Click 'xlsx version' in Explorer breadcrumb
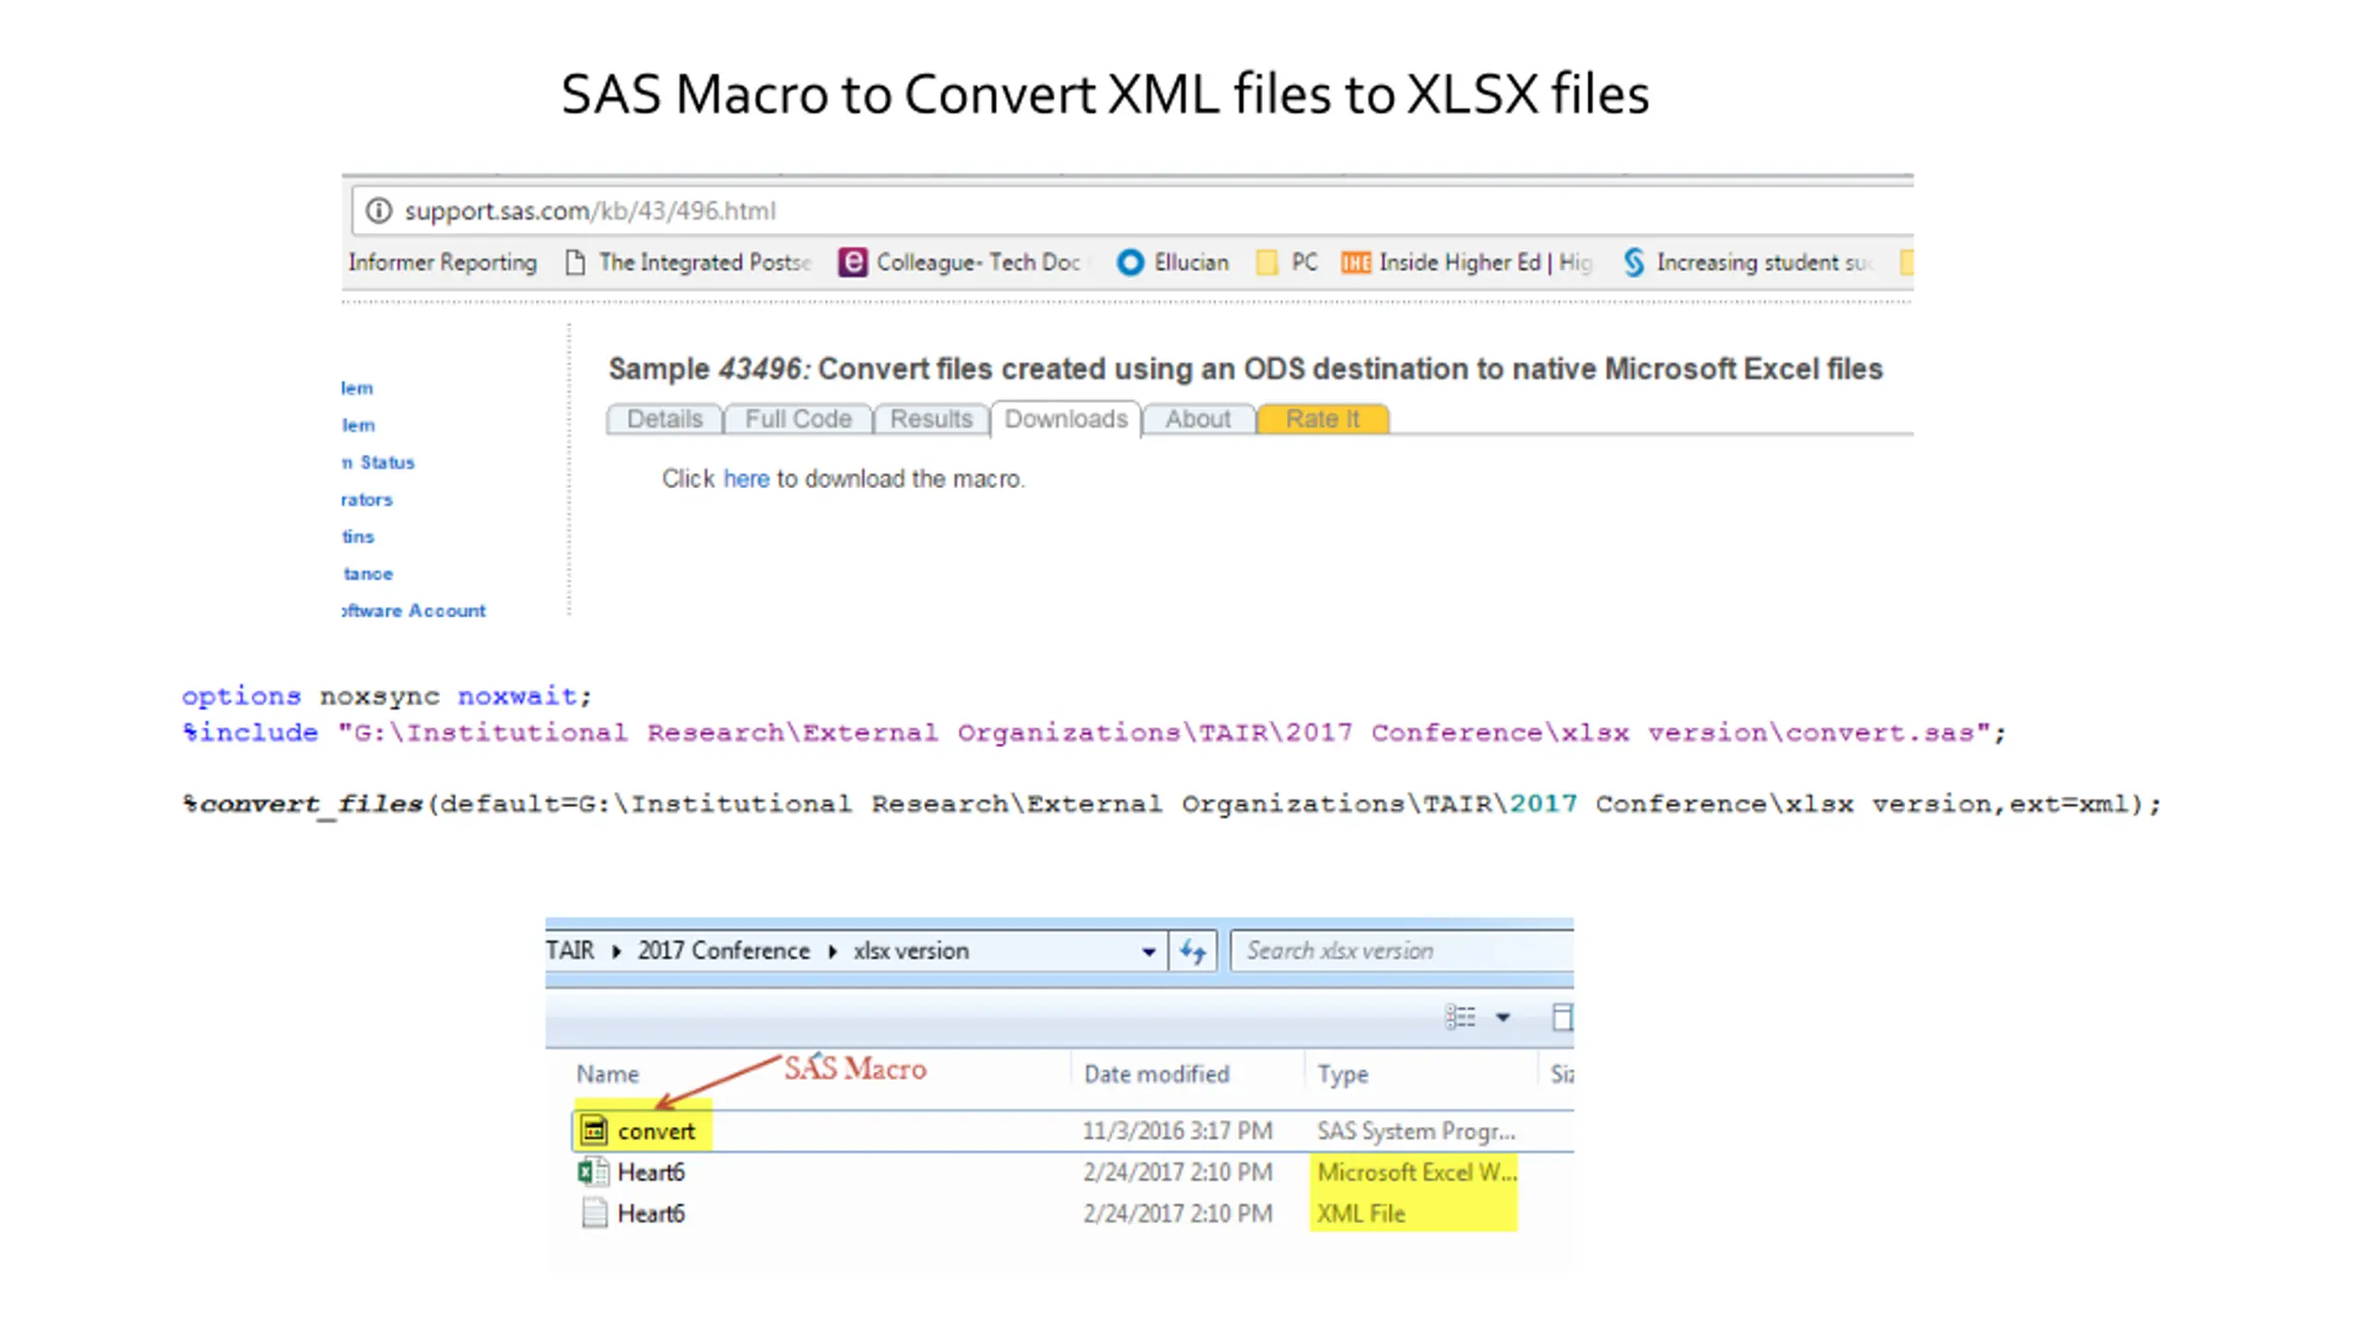 (911, 950)
